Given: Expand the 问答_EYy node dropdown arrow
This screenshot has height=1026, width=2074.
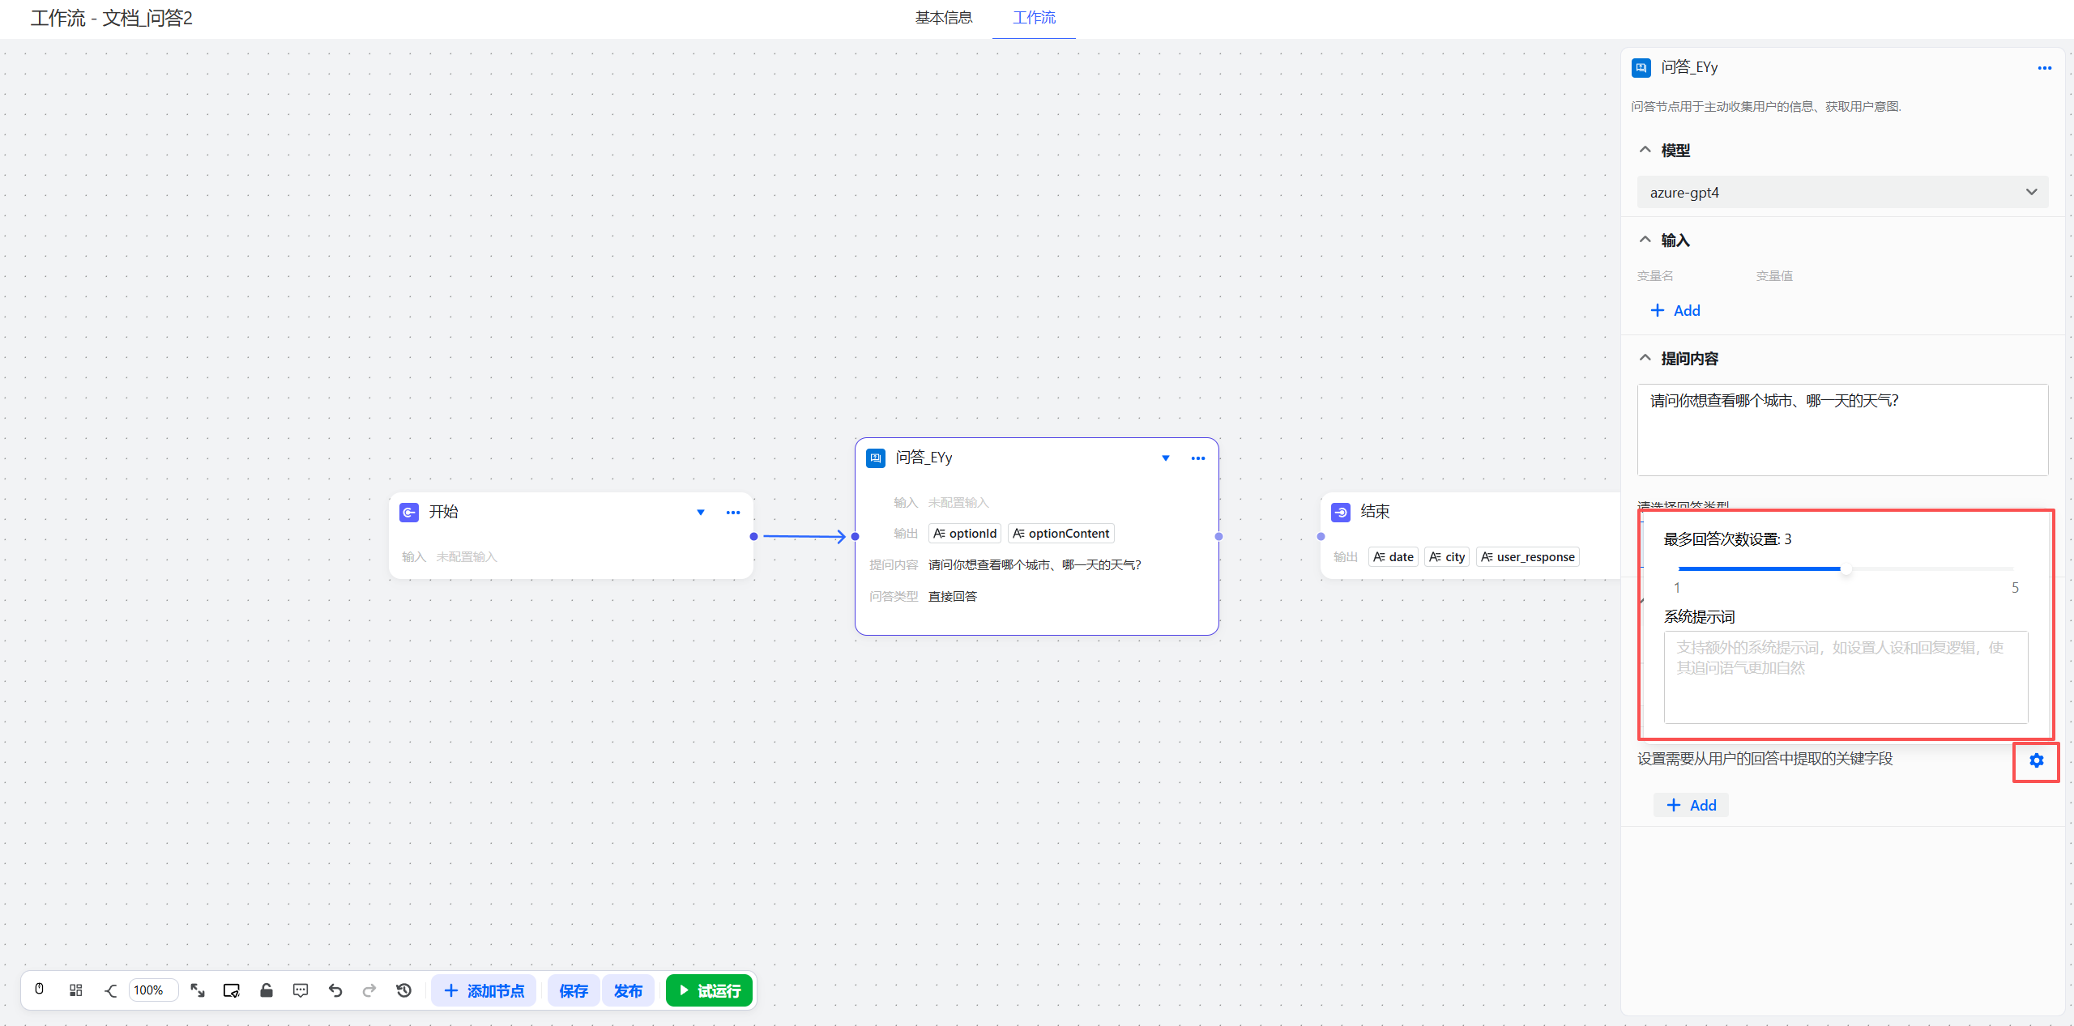Looking at the screenshot, I should pyautogui.click(x=1166, y=458).
